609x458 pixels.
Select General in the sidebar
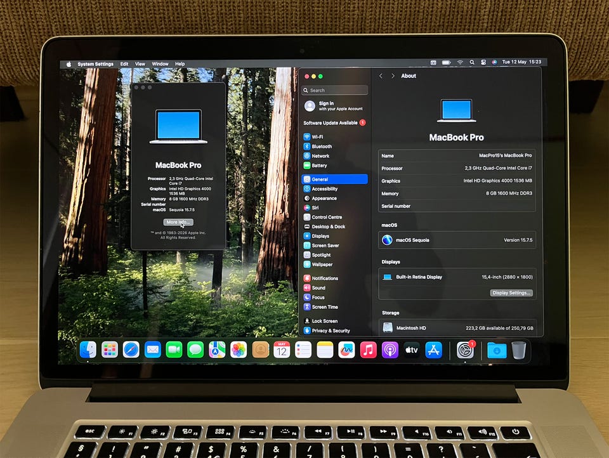[334, 179]
